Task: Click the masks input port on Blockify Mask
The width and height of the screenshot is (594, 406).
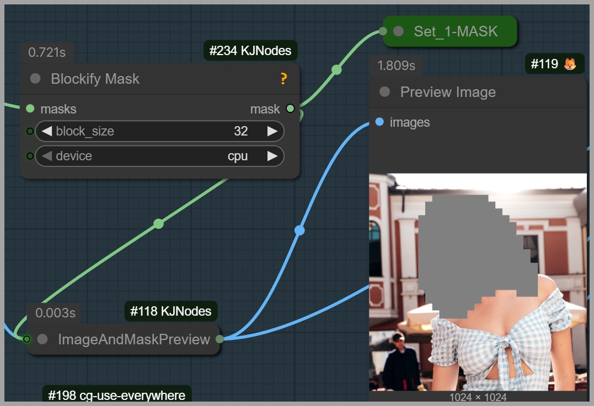Action: (x=30, y=109)
